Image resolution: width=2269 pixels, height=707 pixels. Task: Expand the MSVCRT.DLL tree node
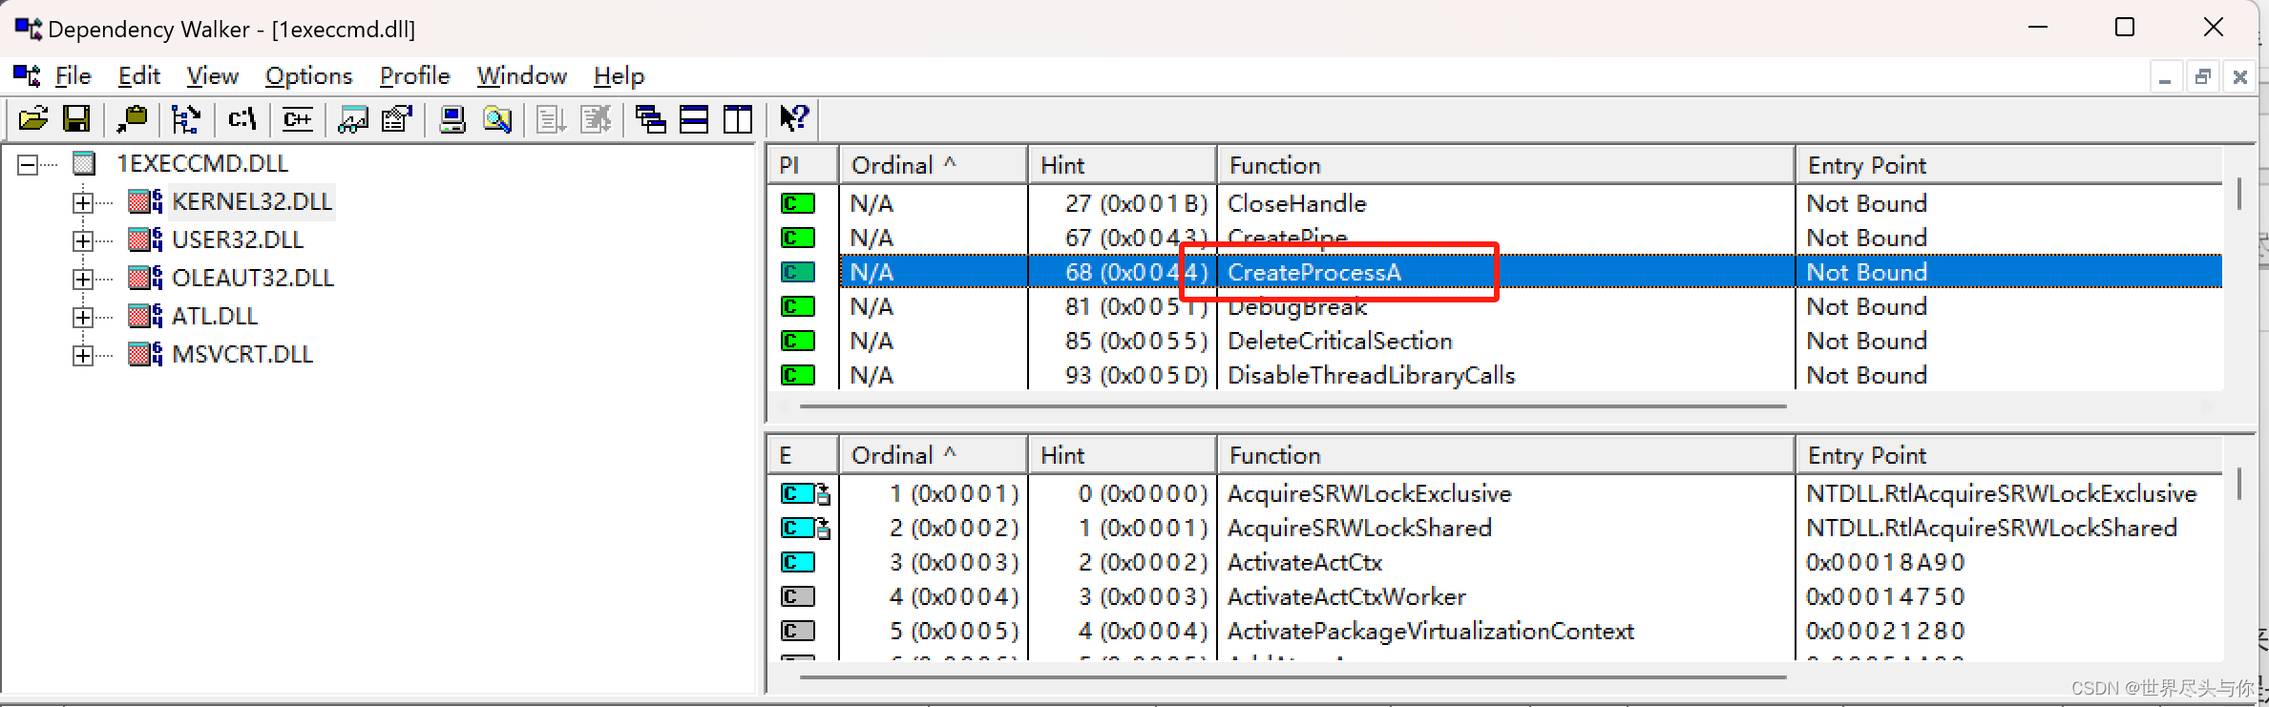pos(83,355)
